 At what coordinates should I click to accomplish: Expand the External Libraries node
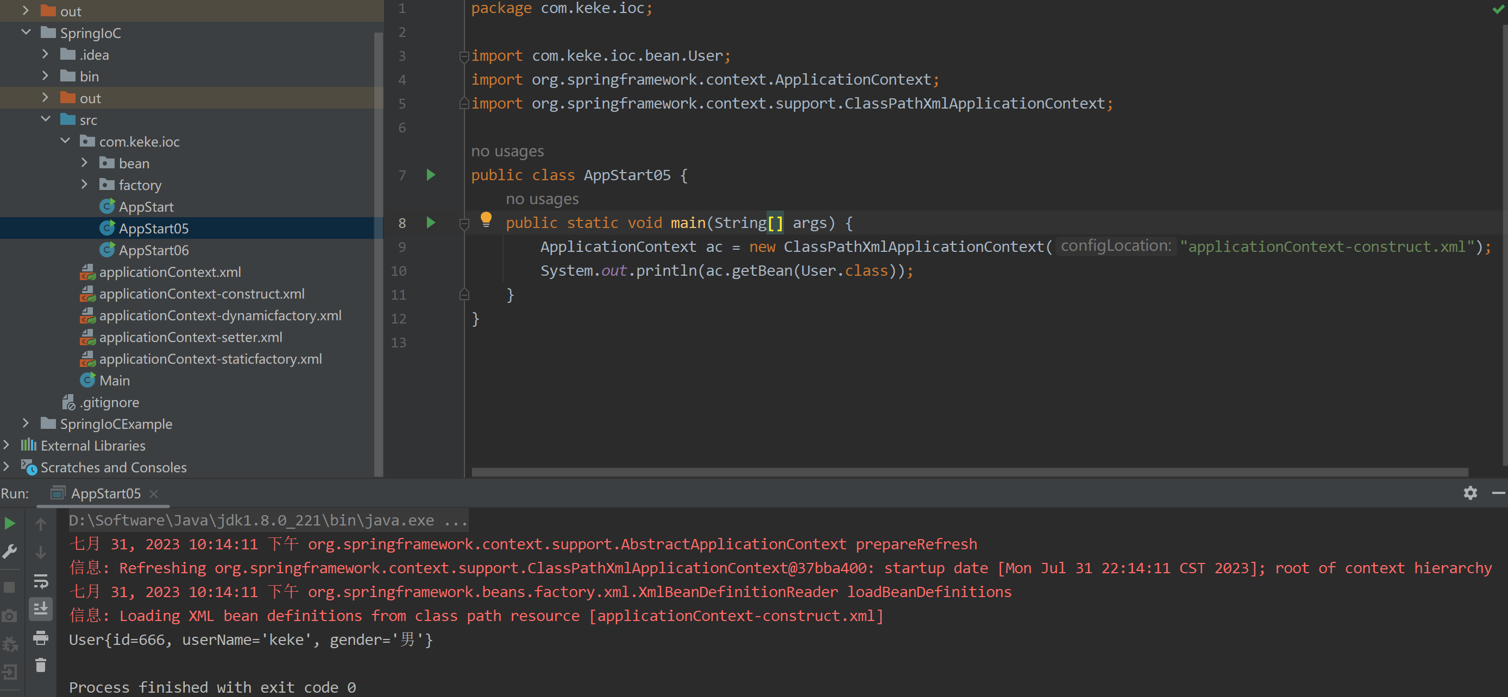pos(7,445)
